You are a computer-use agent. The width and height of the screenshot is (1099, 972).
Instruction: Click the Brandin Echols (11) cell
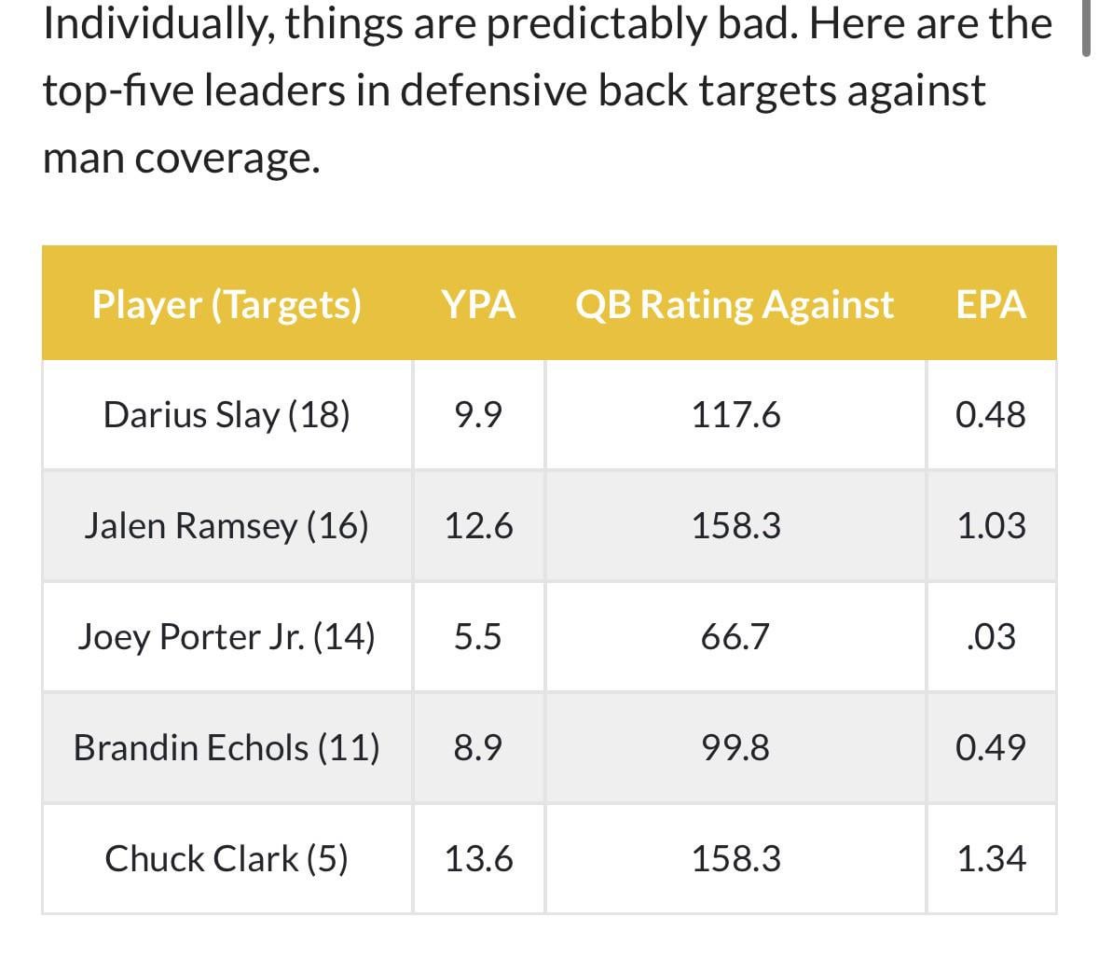click(227, 747)
